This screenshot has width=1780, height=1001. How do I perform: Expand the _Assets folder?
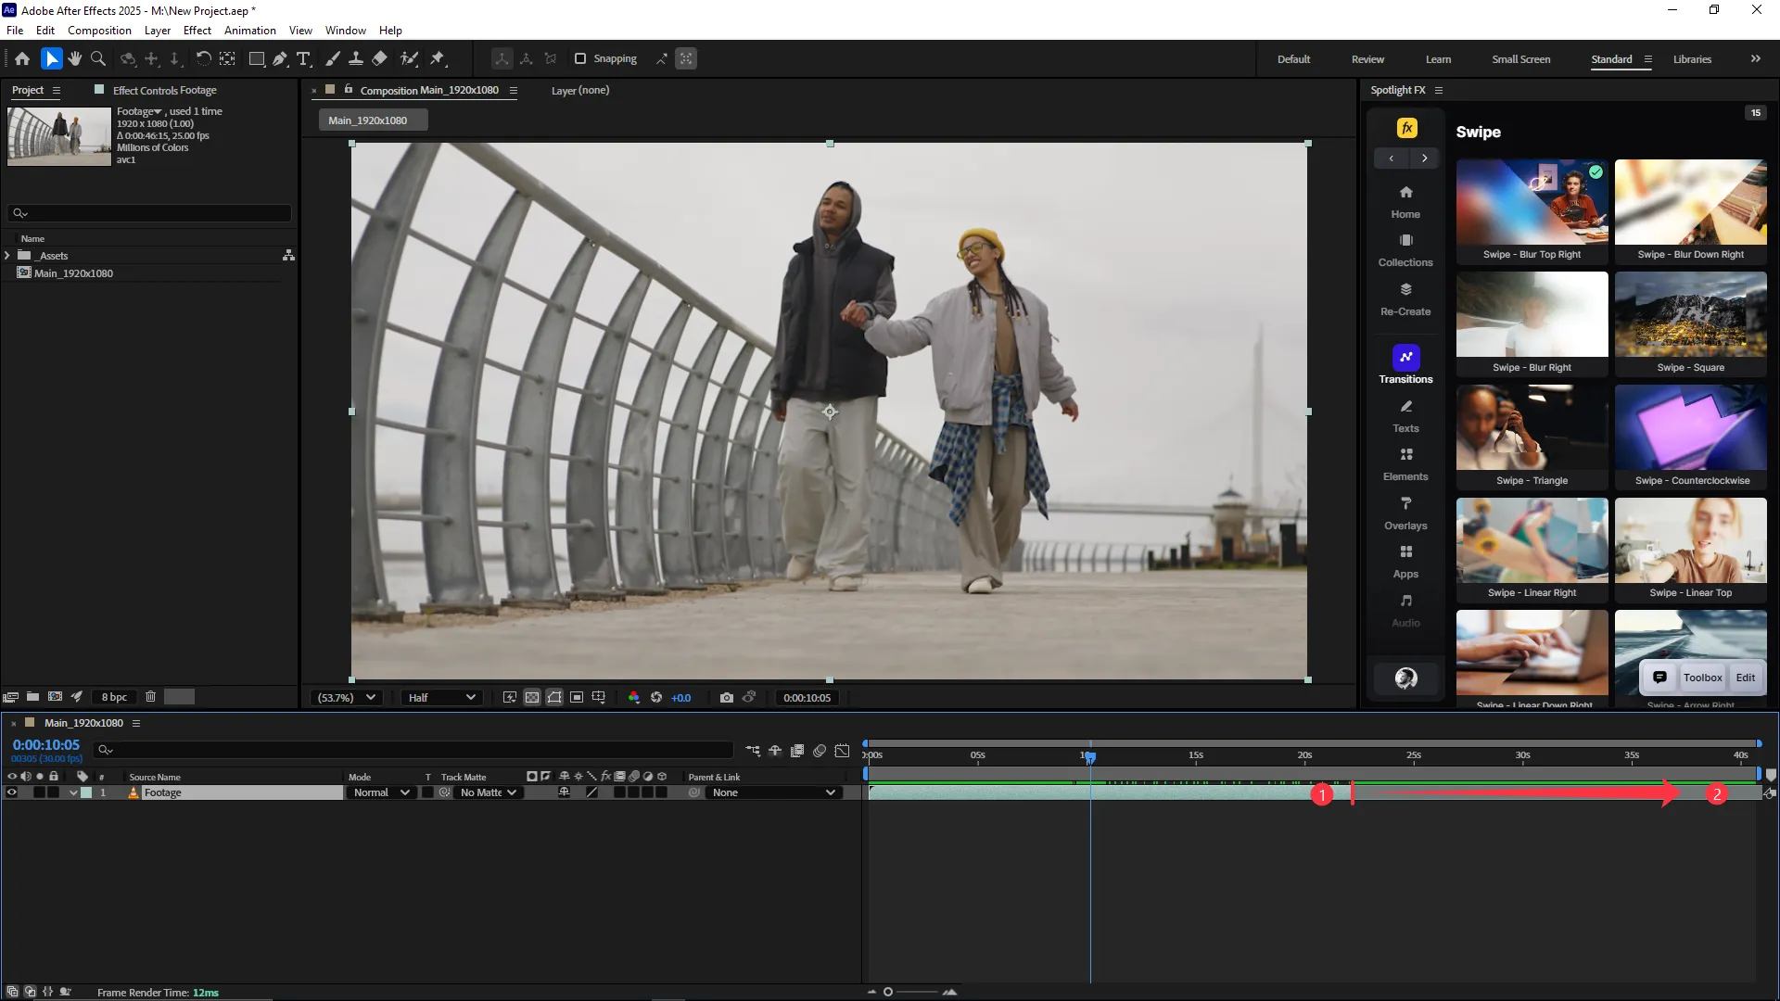click(x=7, y=256)
